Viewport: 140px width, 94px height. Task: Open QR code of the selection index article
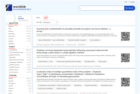(125, 82)
